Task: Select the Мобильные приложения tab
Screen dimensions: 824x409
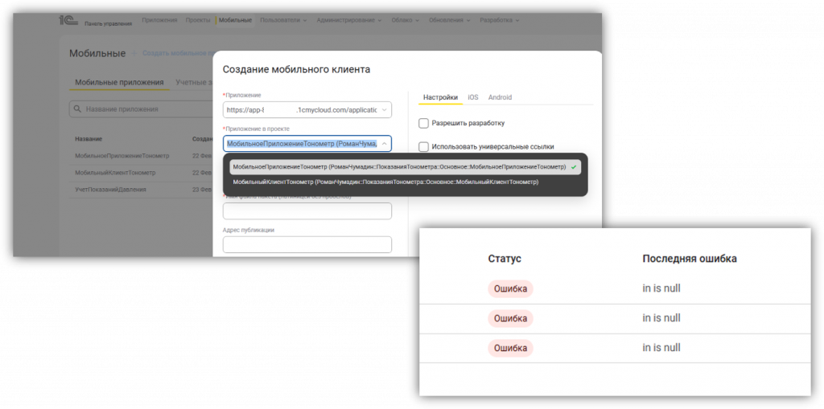Action: (119, 83)
